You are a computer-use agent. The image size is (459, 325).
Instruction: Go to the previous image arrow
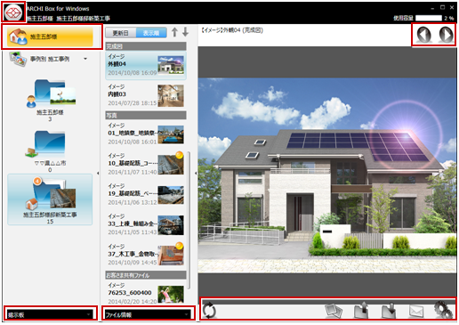point(423,35)
